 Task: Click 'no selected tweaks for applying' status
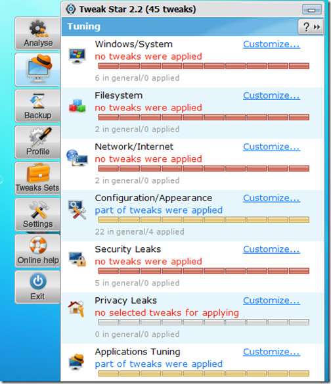pyautogui.click(x=167, y=313)
